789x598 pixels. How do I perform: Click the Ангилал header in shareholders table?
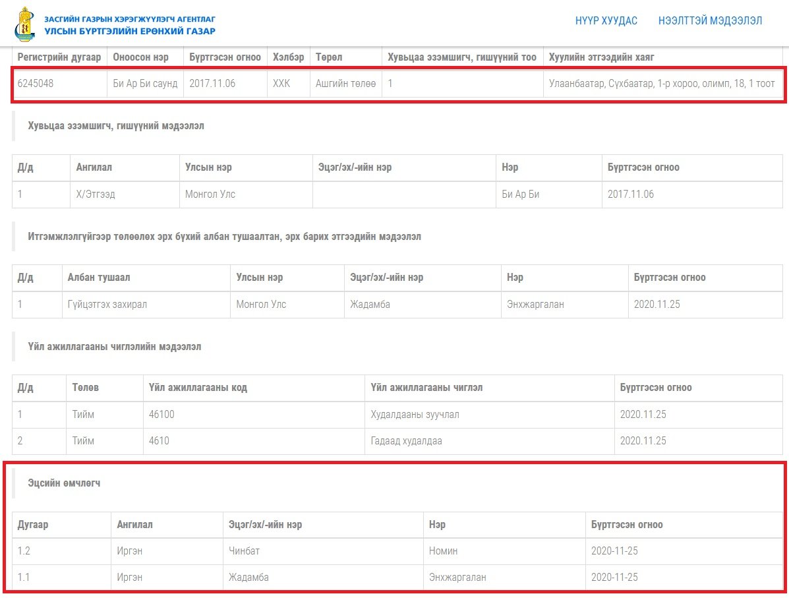(x=94, y=167)
